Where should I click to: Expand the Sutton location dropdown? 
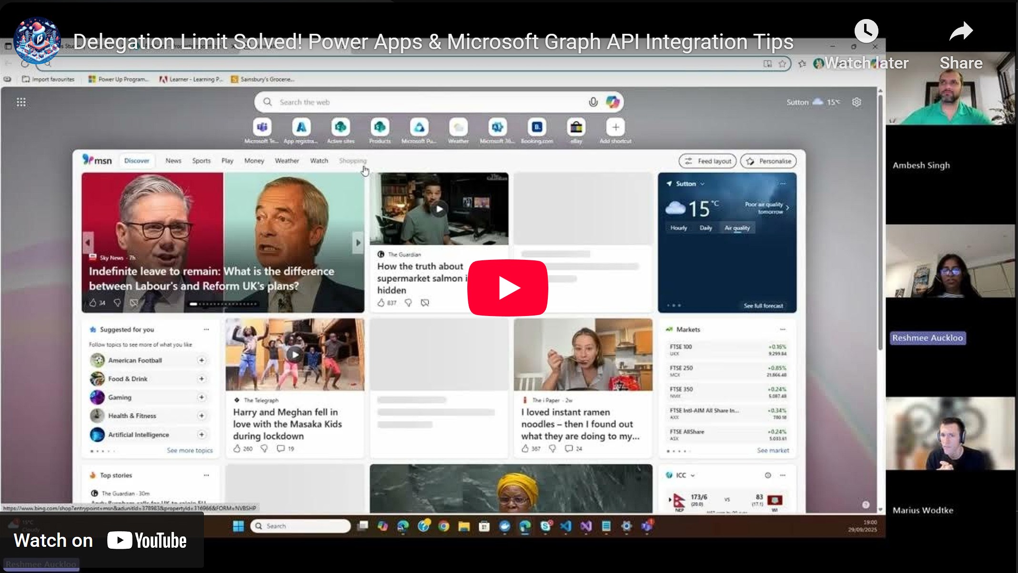tap(702, 184)
